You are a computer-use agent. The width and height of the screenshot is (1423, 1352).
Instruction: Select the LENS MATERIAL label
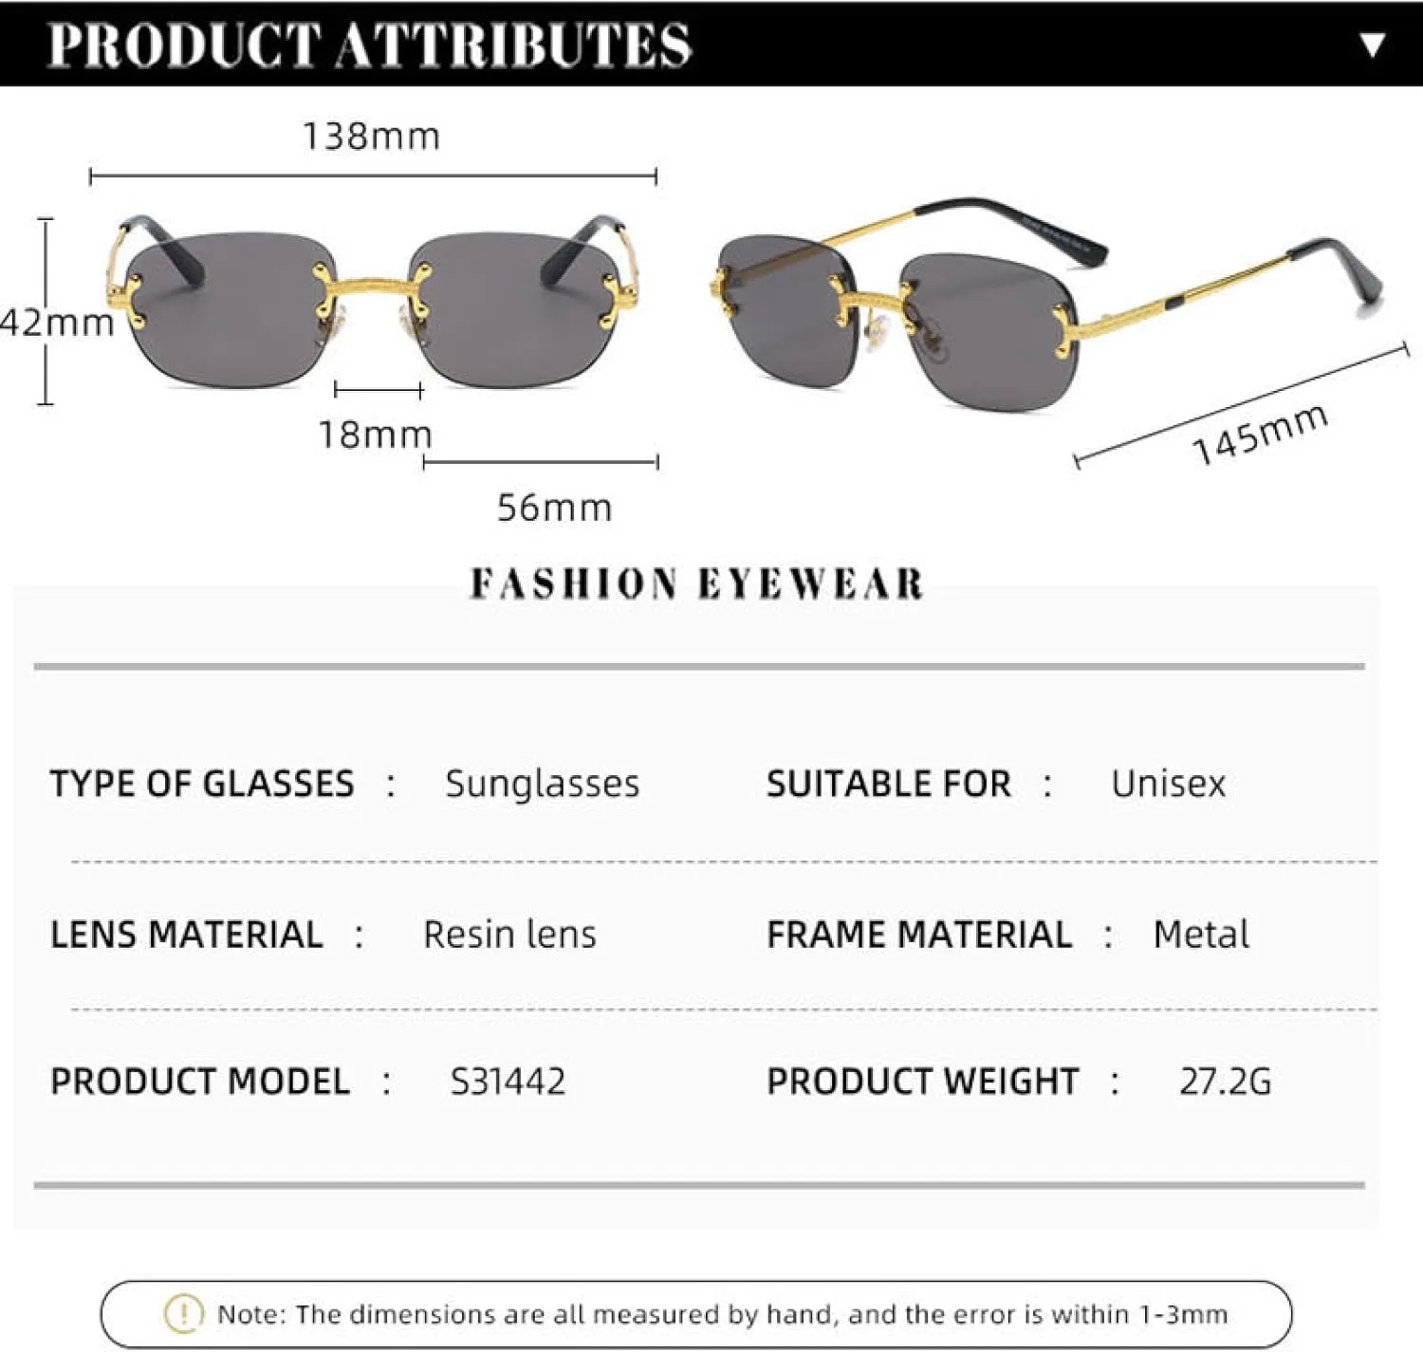coord(186,935)
